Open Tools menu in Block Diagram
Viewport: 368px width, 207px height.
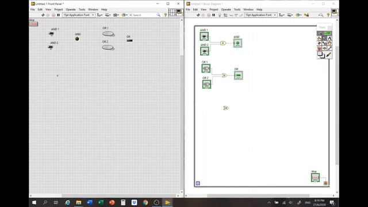[237, 9]
